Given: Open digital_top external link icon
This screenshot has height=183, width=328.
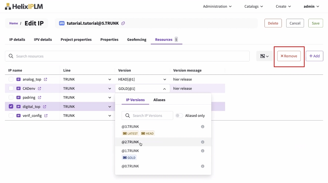Looking at the screenshot, I should tap(44, 107).
